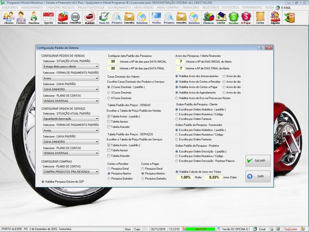Check Tabela Atacado under SERVIÇOS prices
This screenshot has height=232, width=309.
(109, 156)
